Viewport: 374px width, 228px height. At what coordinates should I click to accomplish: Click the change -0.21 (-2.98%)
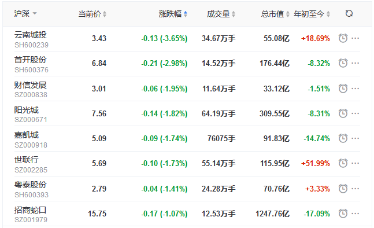click(x=164, y=63)
